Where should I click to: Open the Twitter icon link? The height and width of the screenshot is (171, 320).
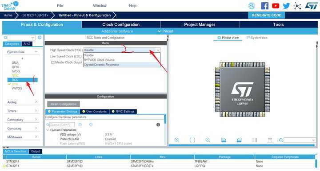[286, 6]
